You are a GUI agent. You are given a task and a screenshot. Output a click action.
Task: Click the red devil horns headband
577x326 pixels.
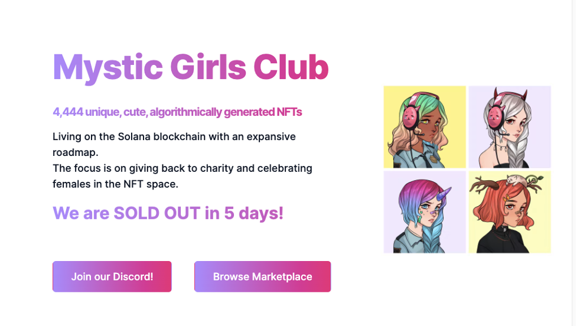pos(510,95)
